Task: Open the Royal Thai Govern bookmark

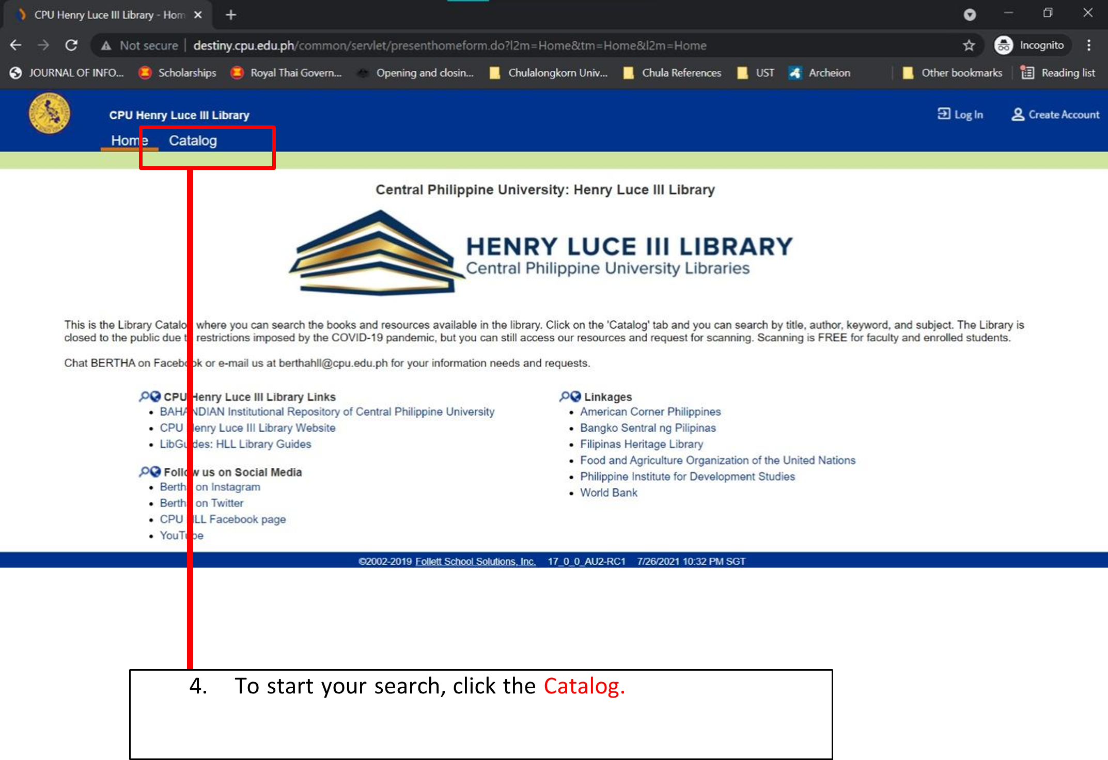Action: [x=286, y=73]
